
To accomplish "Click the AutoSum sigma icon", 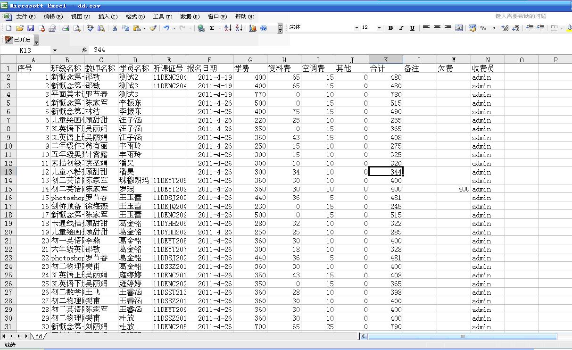I will click(212, 28).
